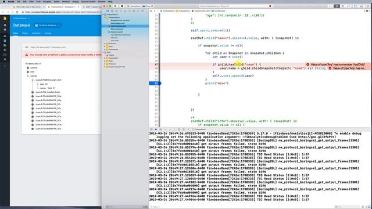Collapse the first expanded child record under names

click(x=33, y=80)
